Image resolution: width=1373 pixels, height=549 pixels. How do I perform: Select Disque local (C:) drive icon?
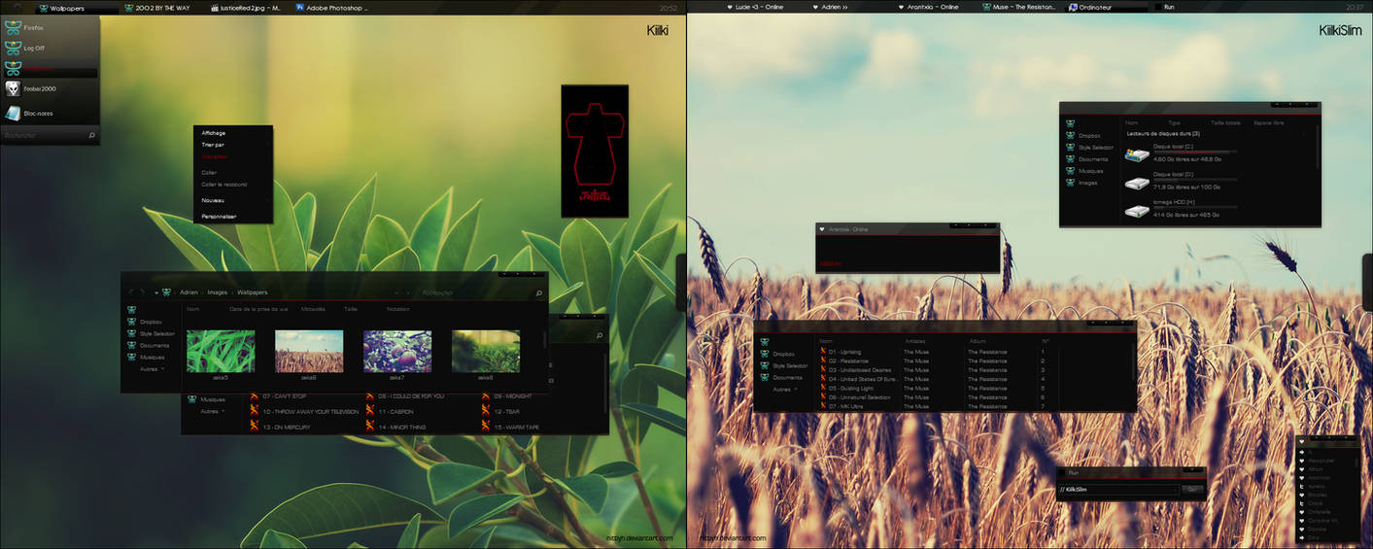1137,154
